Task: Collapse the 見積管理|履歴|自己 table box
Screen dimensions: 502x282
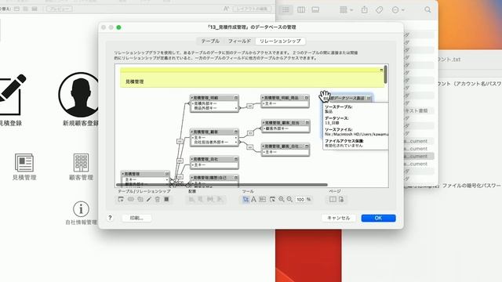Action: (236, 178)
